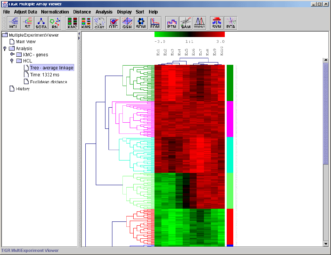Expand the KMC - genes node
Screen dimensions: 331x255
pos(12,55)
